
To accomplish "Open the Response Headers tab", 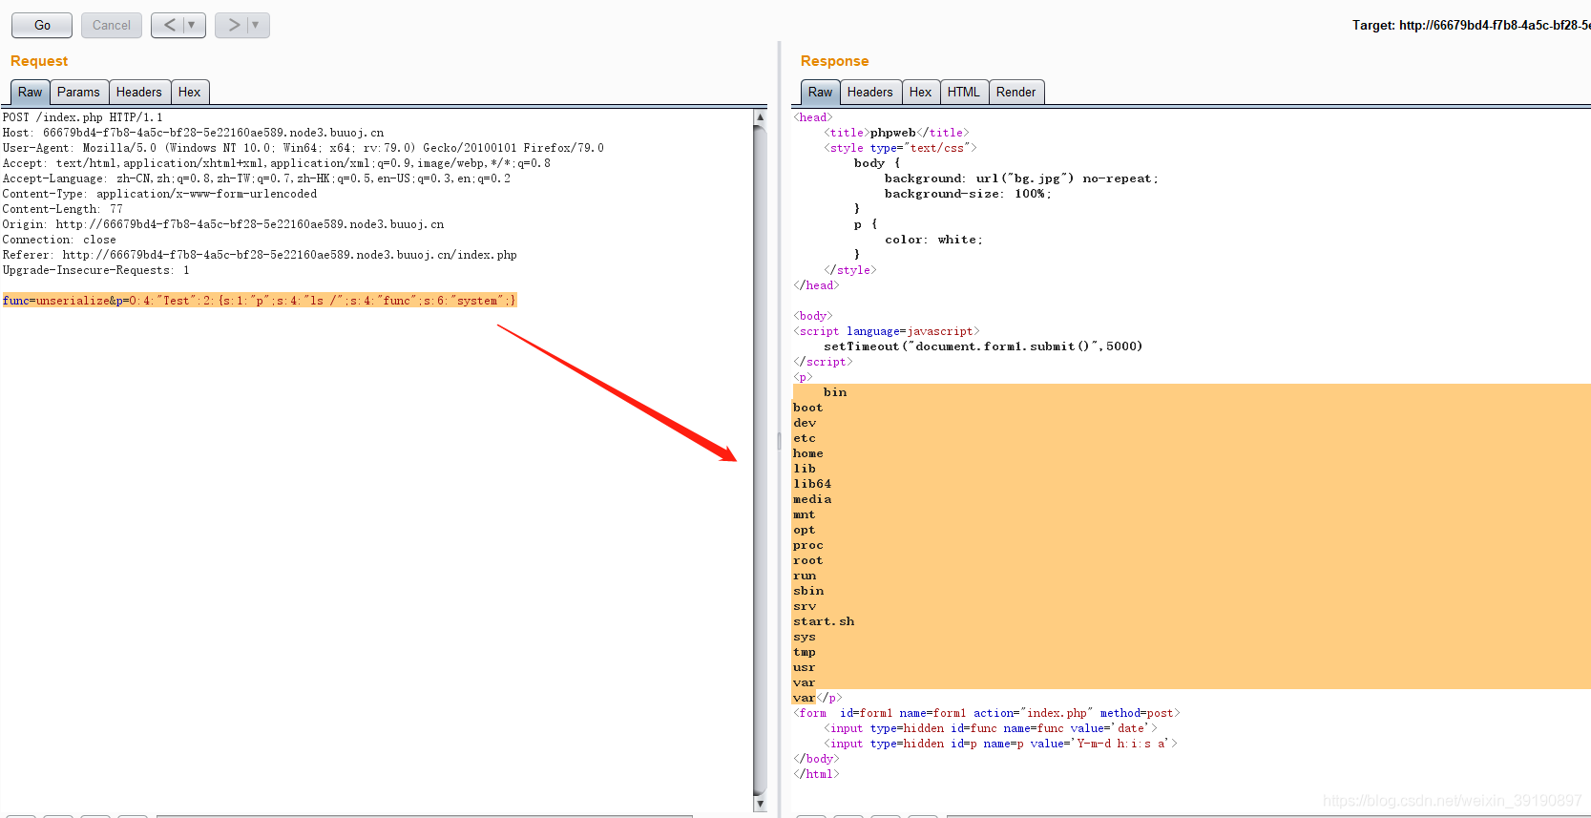I will coord(870,93).
